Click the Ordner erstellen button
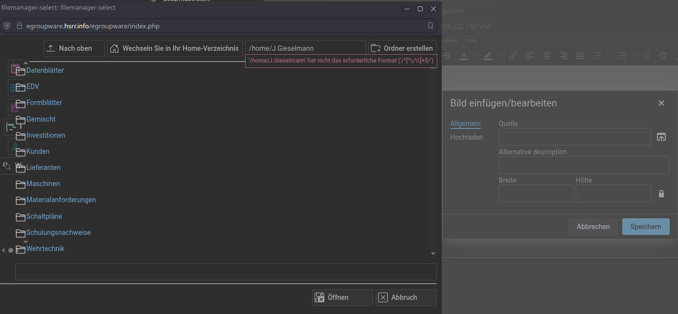This screenshot has height=314, width=678. coord(402,48)
